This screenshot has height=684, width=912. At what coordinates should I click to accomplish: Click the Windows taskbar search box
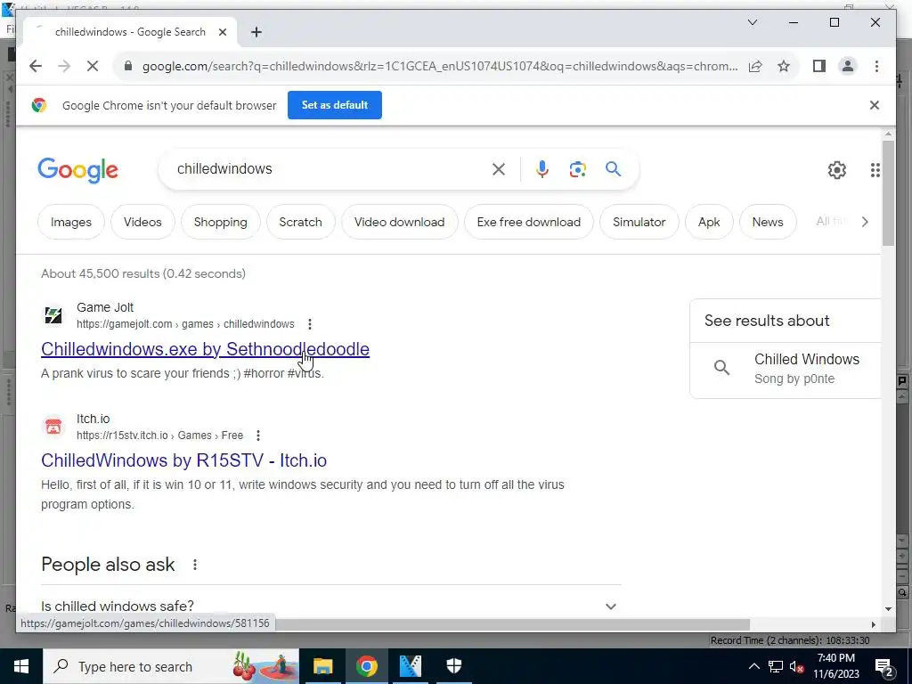click(171, 666)
